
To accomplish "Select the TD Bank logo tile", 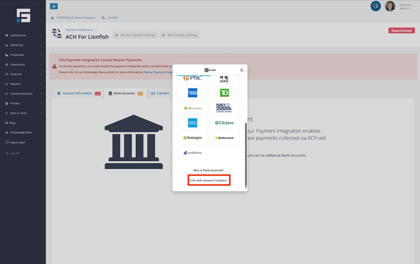I will pyautogui.click(x=224, y=93).
